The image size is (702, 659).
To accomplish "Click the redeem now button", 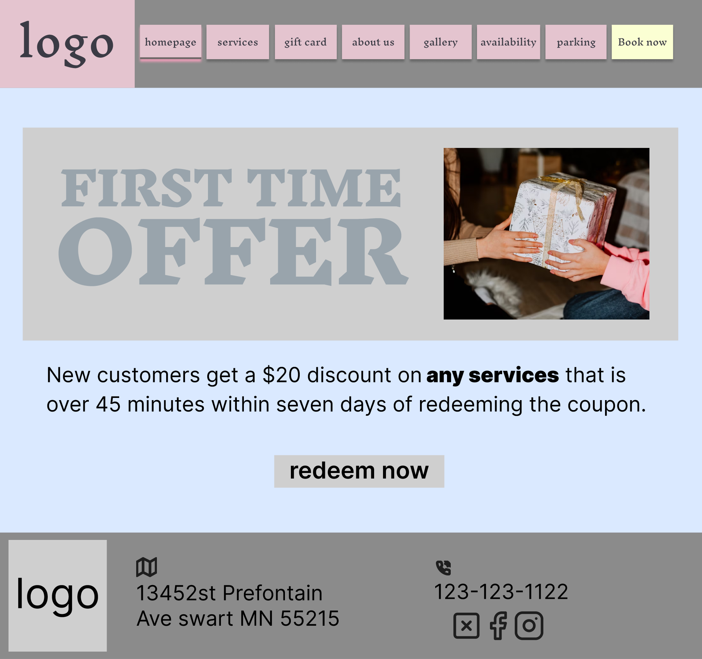I will 359,471.
